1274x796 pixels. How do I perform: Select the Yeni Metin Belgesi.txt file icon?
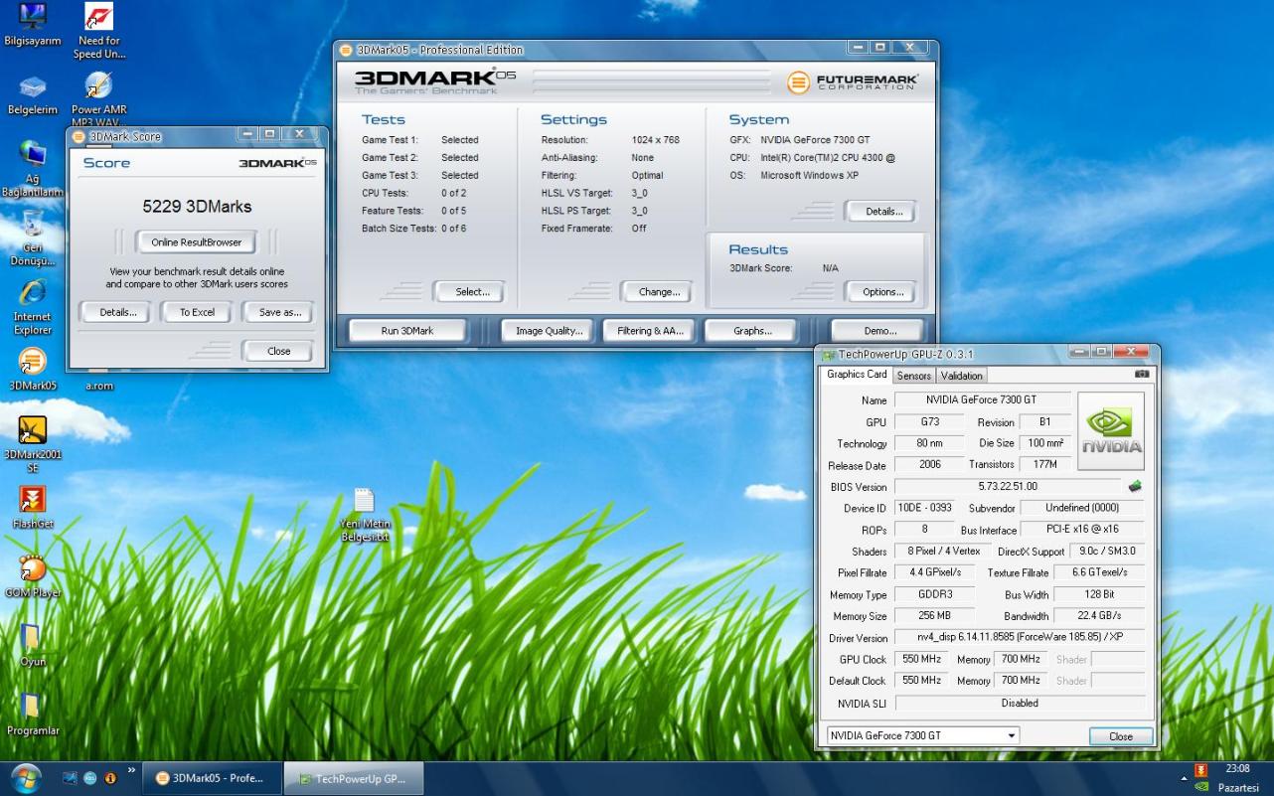pyautogui.click(x=365, y=515)
